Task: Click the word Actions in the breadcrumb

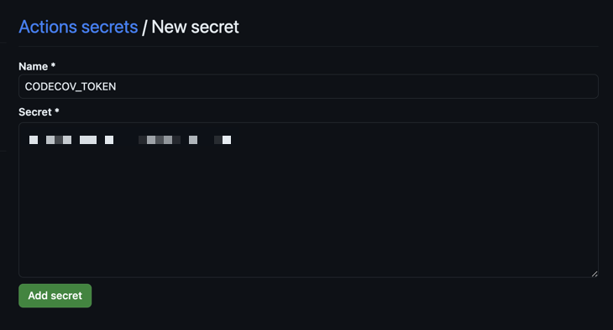Action: [48, 27]
